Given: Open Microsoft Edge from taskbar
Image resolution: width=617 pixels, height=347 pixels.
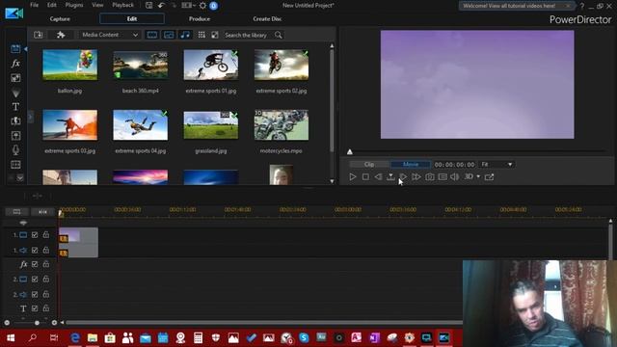Looking at the screenshot, I should click(75, 337).
